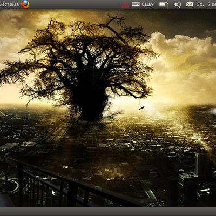
Task: Open the red triangle notification indicator
Action: click(x=125, y=4)
